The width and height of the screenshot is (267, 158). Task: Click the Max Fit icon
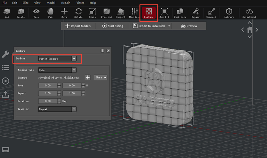[164, 13]
